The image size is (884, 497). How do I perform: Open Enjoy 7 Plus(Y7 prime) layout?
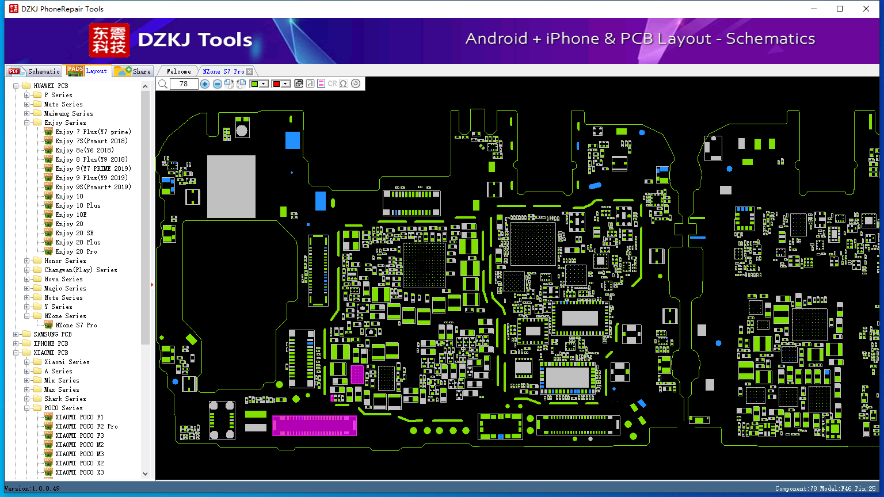tap(93, 132)
